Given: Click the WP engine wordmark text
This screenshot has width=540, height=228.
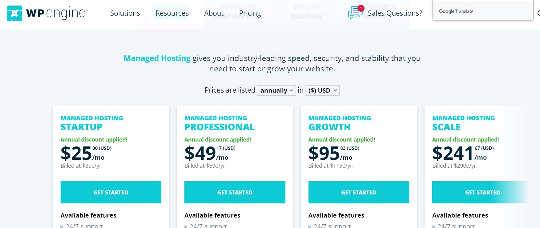Looking at the screenshot, I should 57,13.
